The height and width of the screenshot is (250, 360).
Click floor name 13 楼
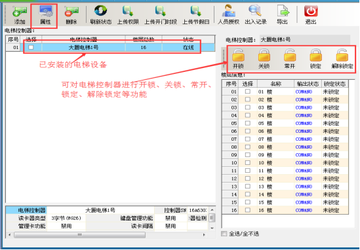coord(265,187)
